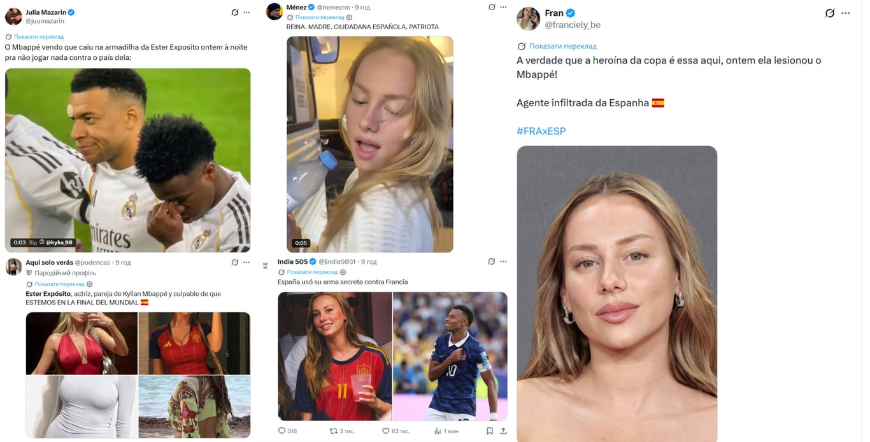This screenshot has height=442, width=870.
Task: Click the share icon on Indie 505's post
Action: coord(503,431)
